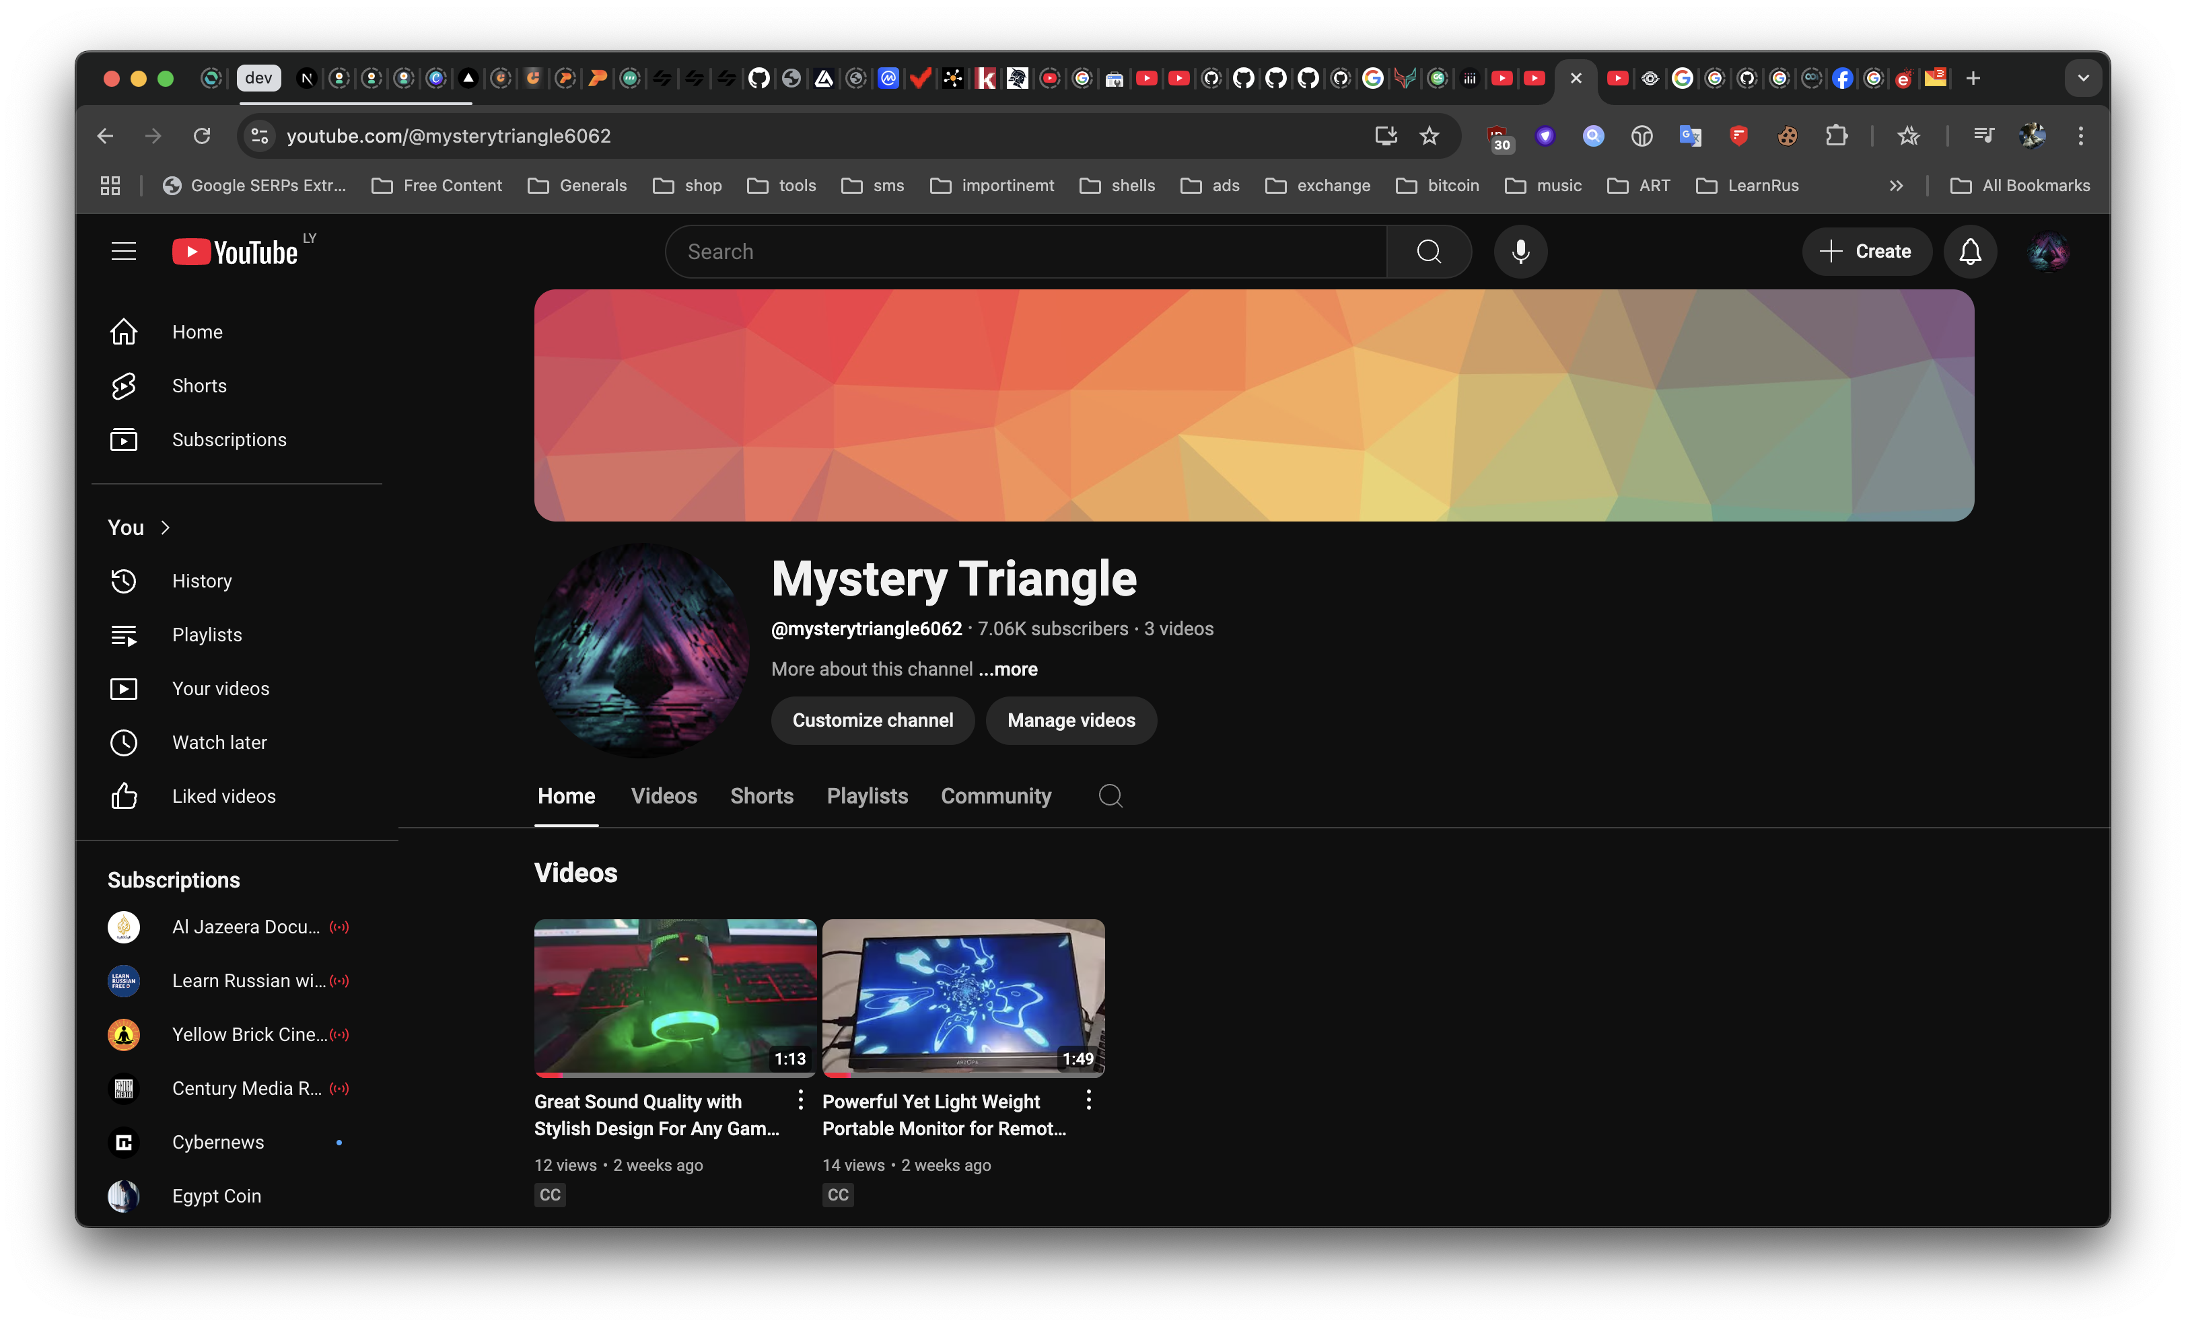Switch to the Videos channel tab
The height and width of the screenshot is (1327, 2186).
(664, 795)
